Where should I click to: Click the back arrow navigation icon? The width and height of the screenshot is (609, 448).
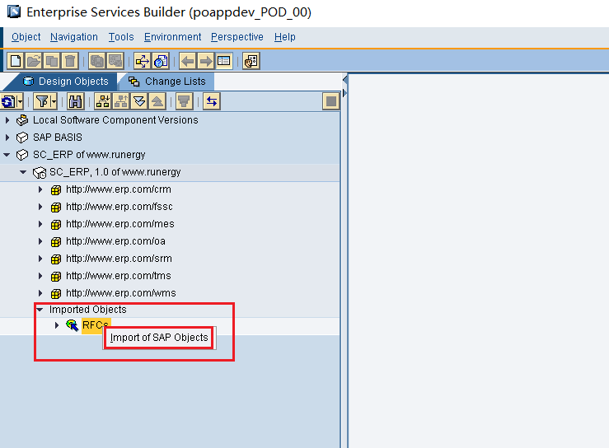188,60
